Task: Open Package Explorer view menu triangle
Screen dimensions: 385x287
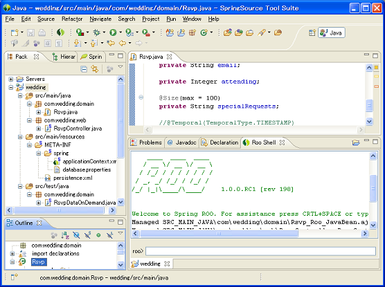Action: coord(120,66)
